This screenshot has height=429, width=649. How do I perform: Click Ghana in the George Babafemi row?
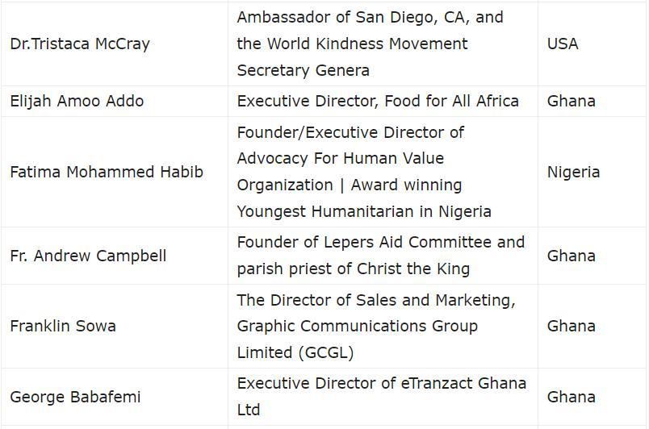[x=572, y=398]
